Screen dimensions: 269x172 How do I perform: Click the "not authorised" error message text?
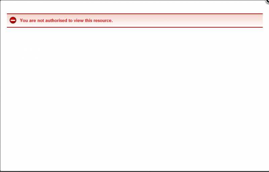tap(66, 21)
